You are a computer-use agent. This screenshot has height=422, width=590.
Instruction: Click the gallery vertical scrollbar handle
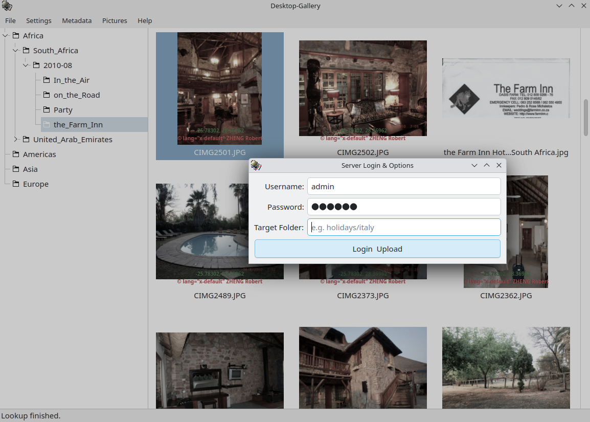[x=585, y=118]
